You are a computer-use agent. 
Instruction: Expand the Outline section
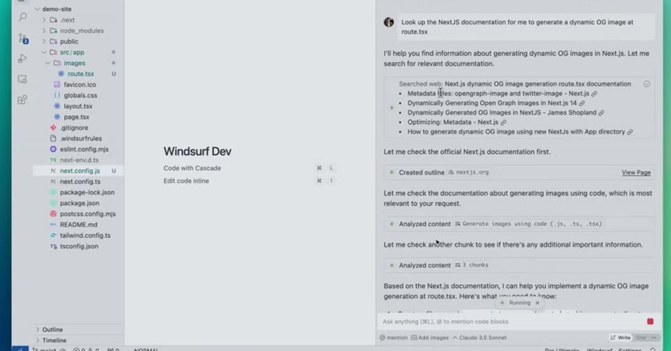38,329
